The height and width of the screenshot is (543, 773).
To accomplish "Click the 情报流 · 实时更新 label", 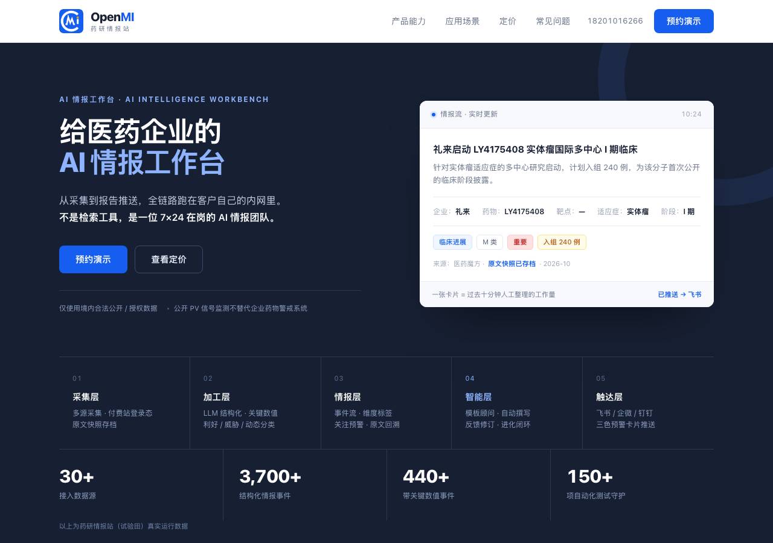I will click(469, 114).
